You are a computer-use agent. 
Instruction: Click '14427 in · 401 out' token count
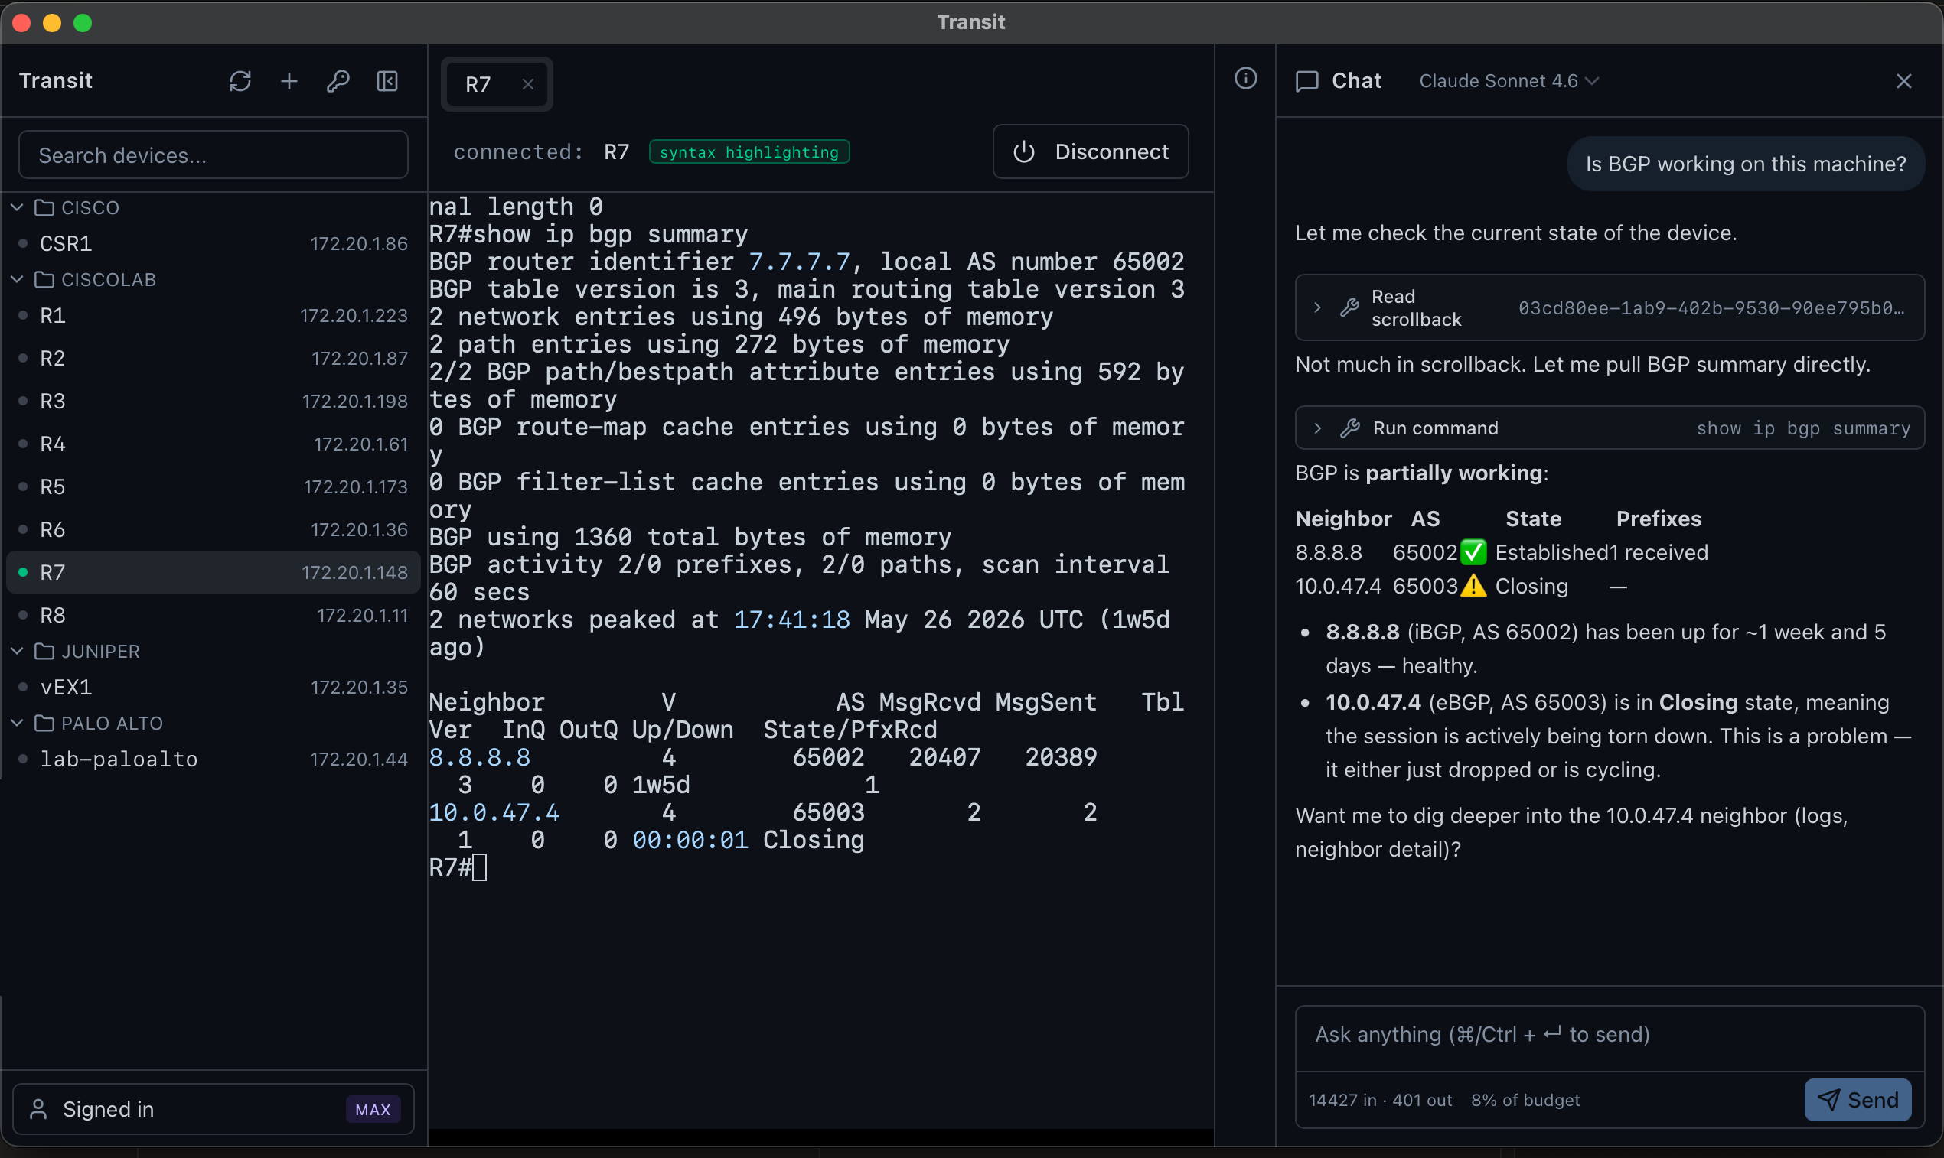click(x=1379, y=1101)
